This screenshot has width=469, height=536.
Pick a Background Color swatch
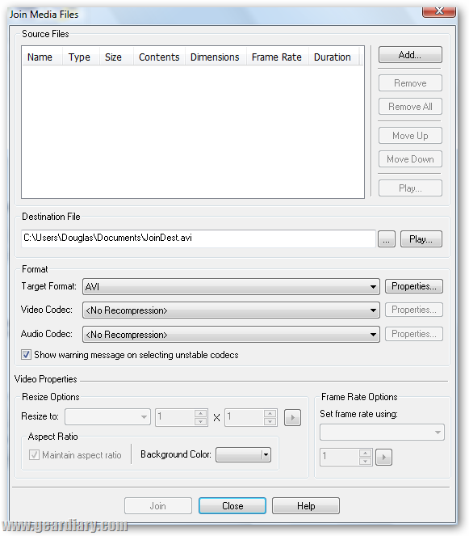coord(243,455)
